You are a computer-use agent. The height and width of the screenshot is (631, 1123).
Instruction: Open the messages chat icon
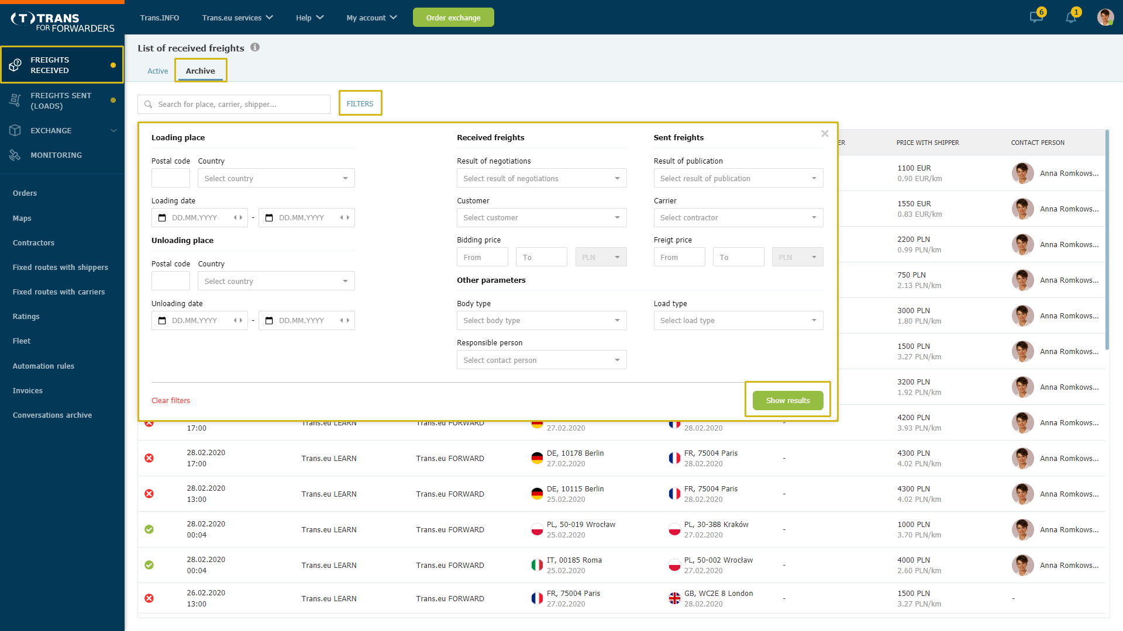click(1036, 17)
